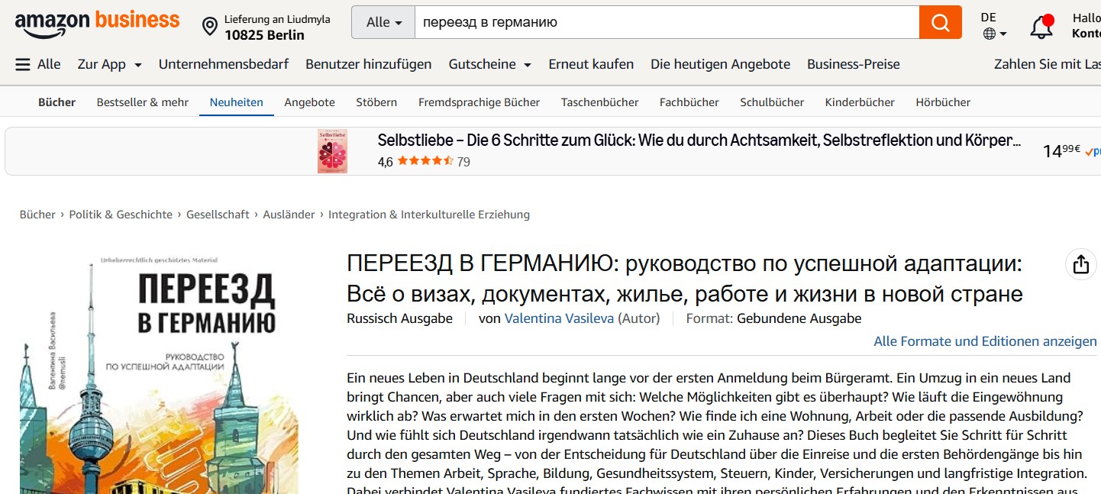Click the book cover image
Image resolution: width=1101 pixels, height=494 pixels.
click(159, 373)
